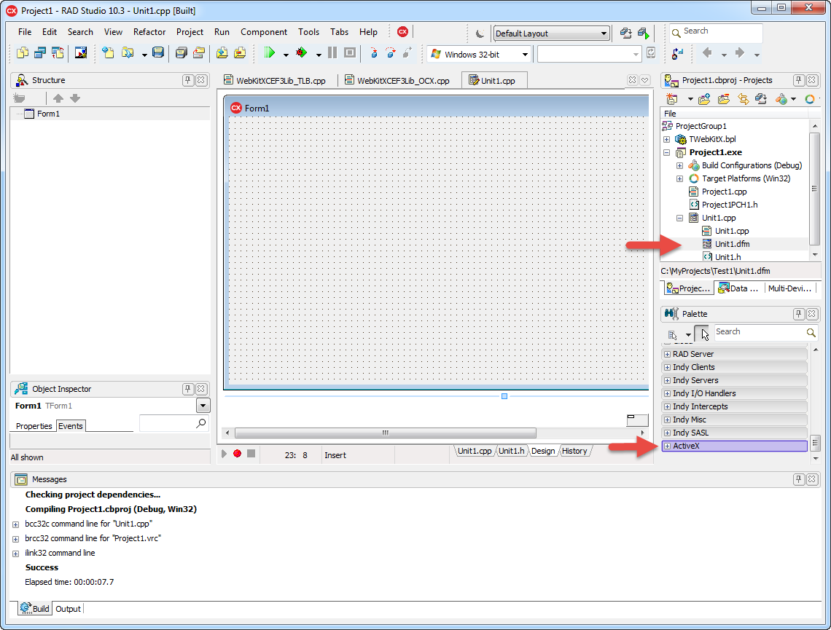Click the Pause toolbar icon

[x=332, y=53]
